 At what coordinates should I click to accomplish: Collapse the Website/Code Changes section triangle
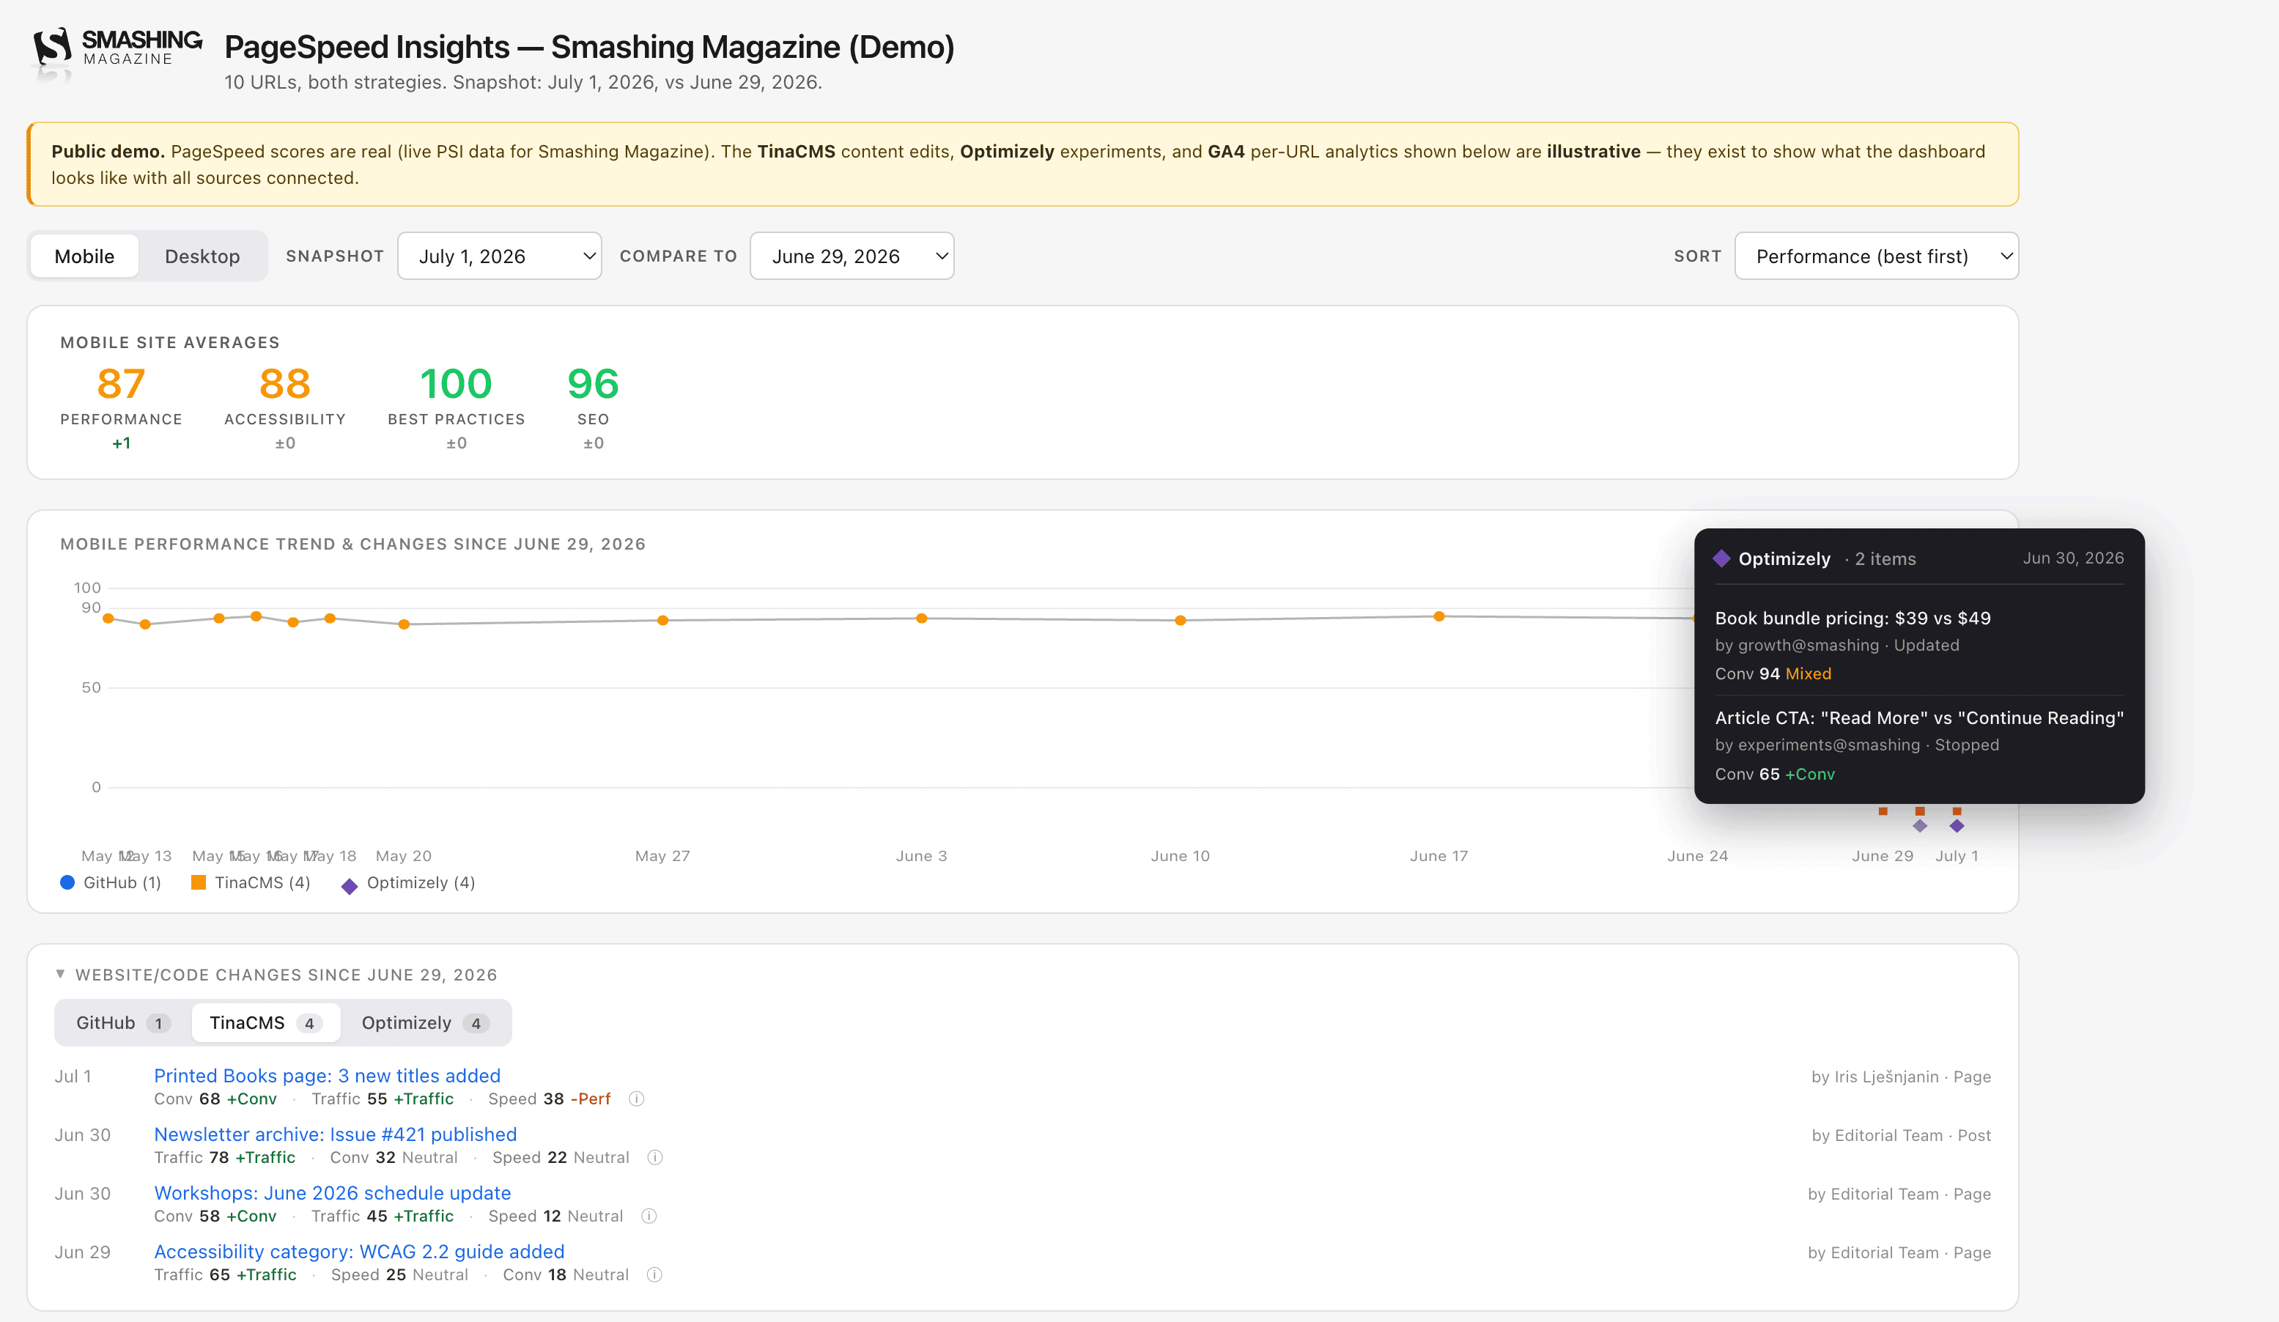tap(61, 974)
